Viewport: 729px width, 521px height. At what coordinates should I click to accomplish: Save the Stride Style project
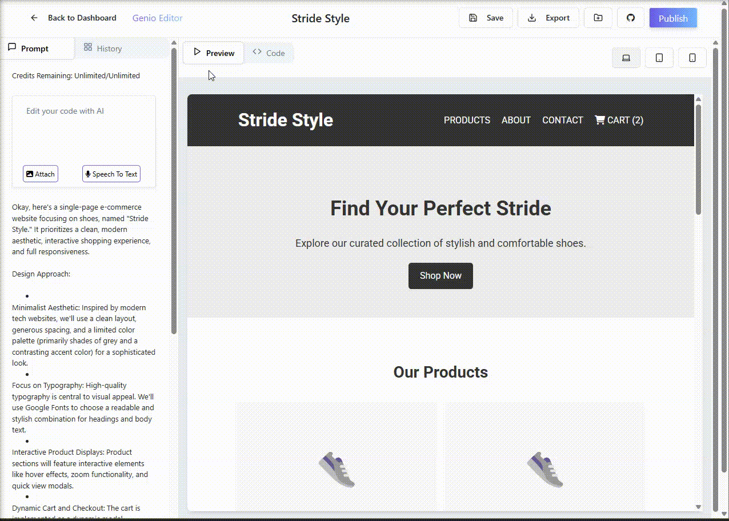point(486,18)
